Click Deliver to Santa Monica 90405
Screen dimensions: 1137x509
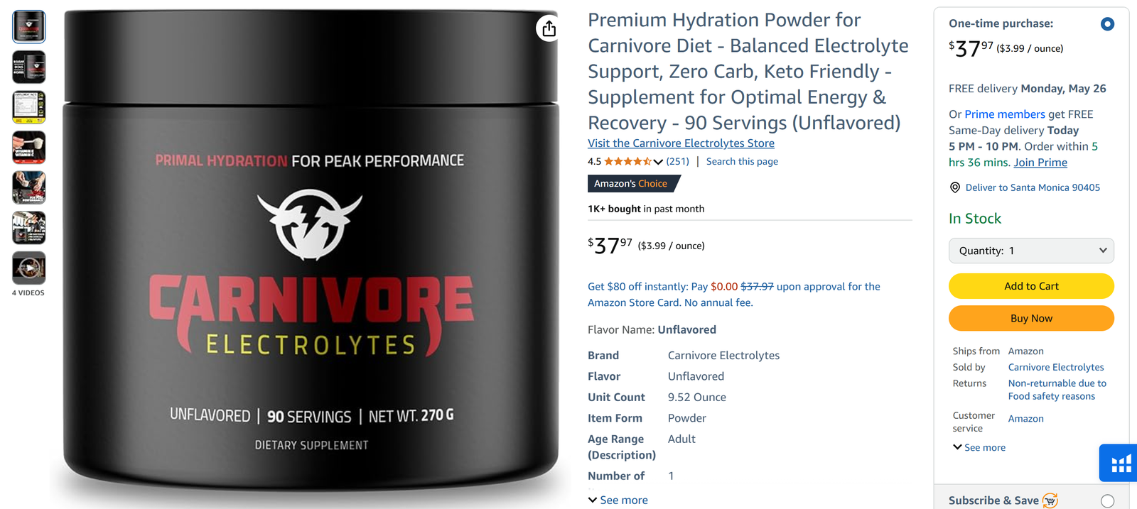1033,187
